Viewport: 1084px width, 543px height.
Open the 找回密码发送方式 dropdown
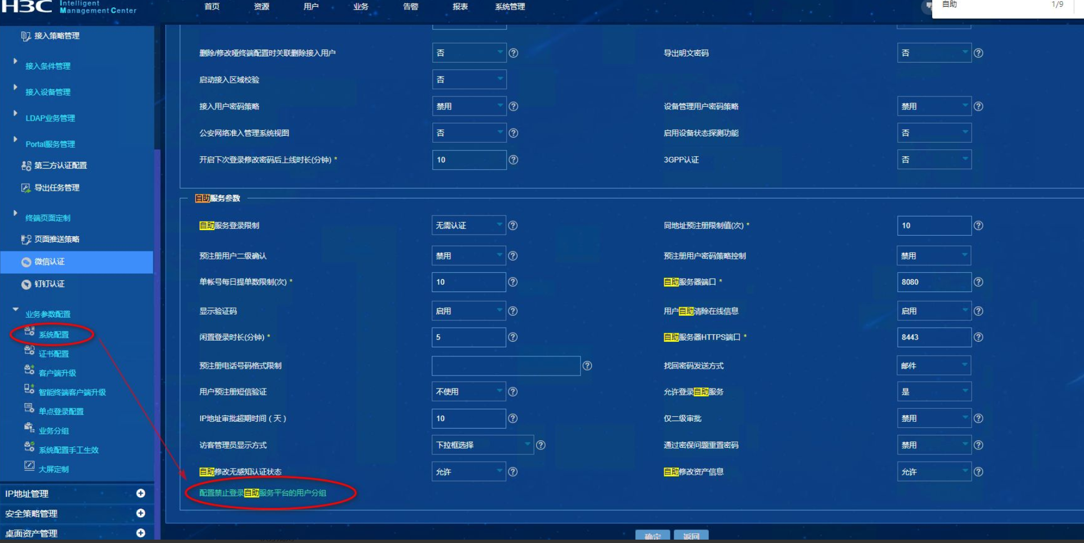point(934,366)
